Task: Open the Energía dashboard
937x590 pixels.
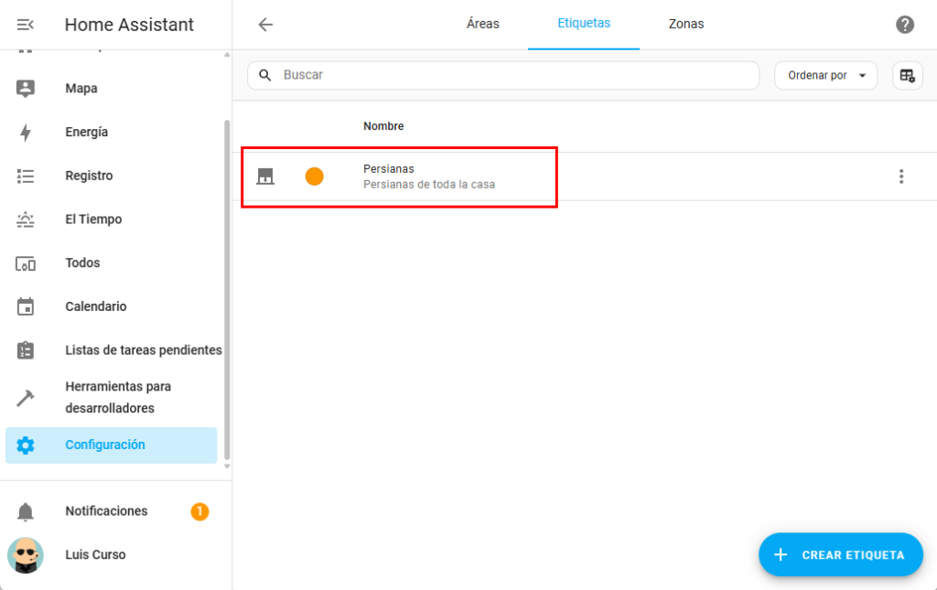Action: [x=86, y=133]
